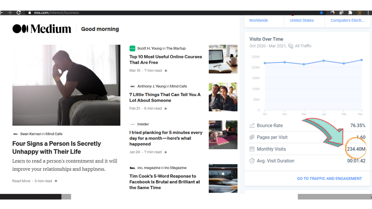The height and width of the screenshot is (209, 372).
Task: Click the Inc. logo beside inc. magazine
Action: tap(133, 168)
